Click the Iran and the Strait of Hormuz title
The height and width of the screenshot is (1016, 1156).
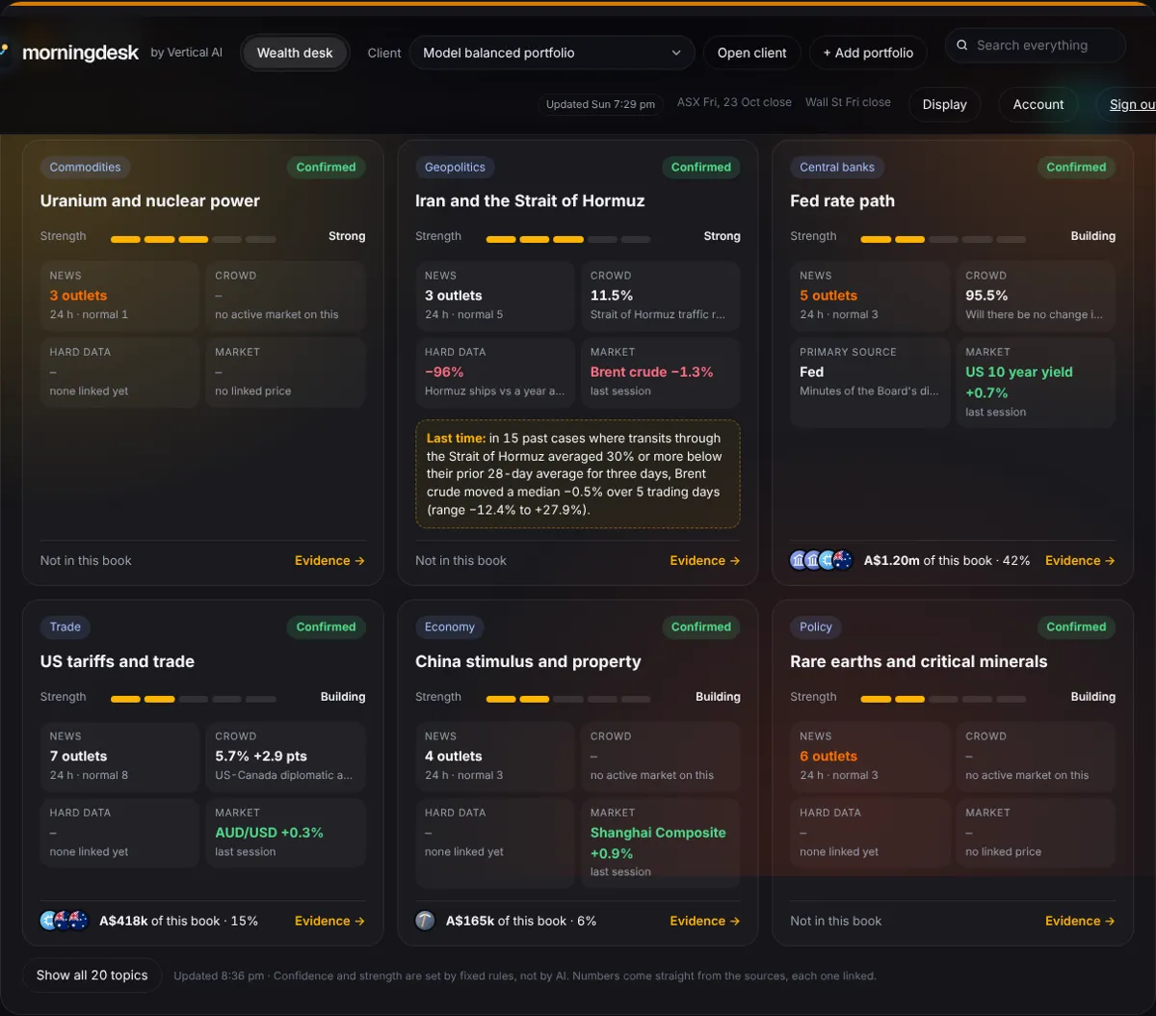530,201
